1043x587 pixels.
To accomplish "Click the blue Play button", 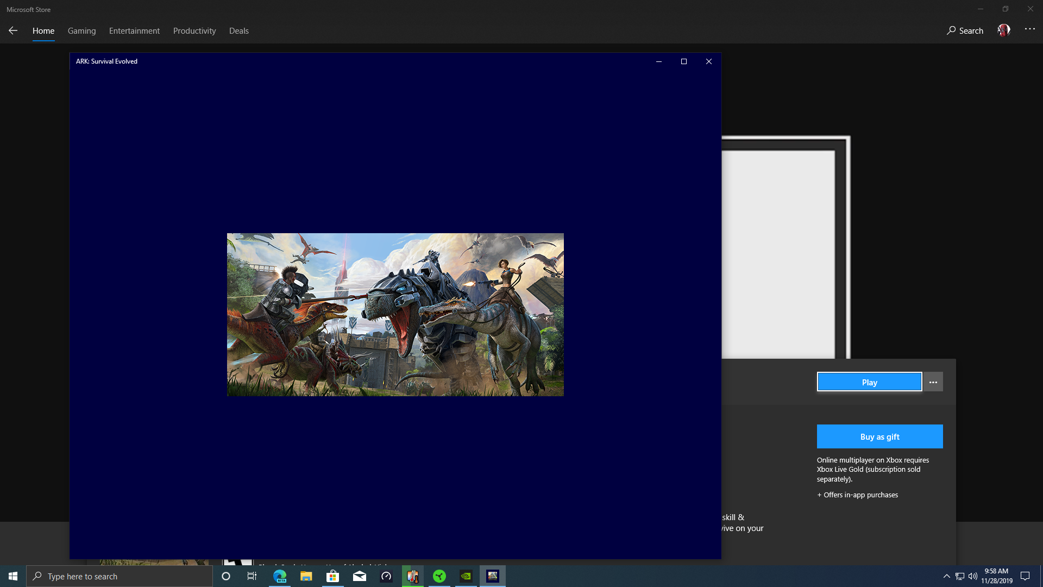I will click(869, 382).
